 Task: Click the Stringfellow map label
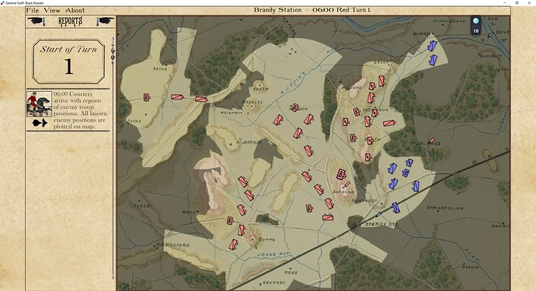coord(445,208)
